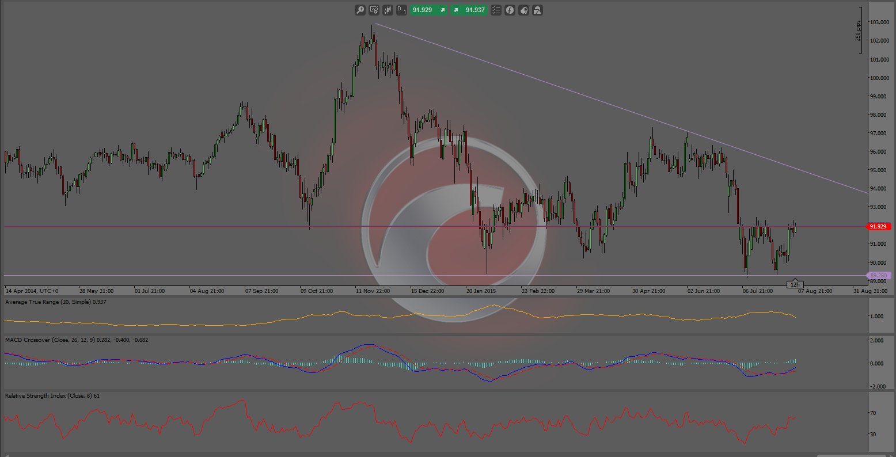
Task: Click the 12h candle countdown marker
Action: pos(795,284)
